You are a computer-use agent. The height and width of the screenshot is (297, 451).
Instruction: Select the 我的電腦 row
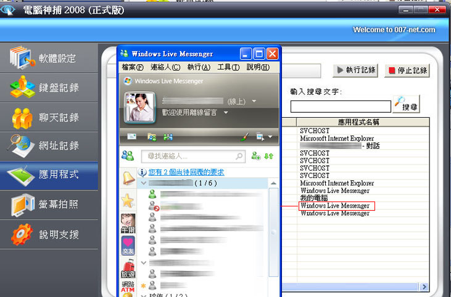click(x=363, y=198)
